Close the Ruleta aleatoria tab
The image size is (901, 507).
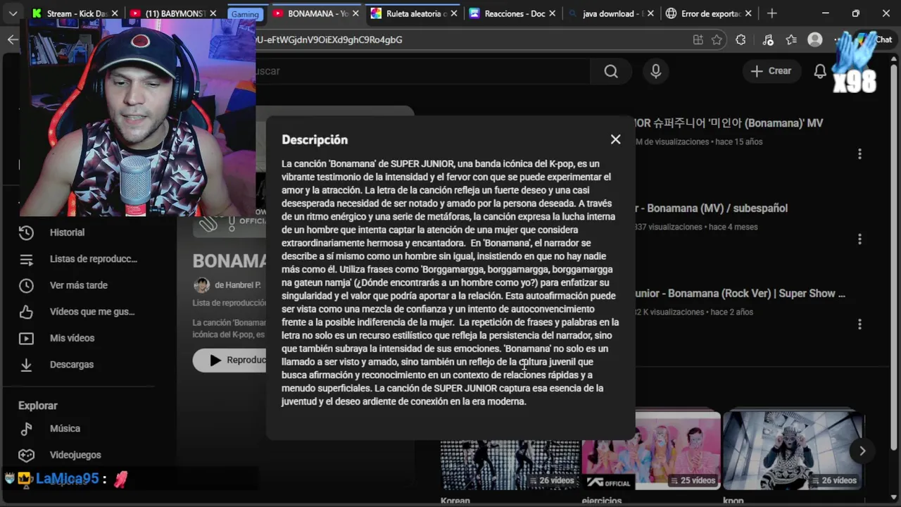453,13
